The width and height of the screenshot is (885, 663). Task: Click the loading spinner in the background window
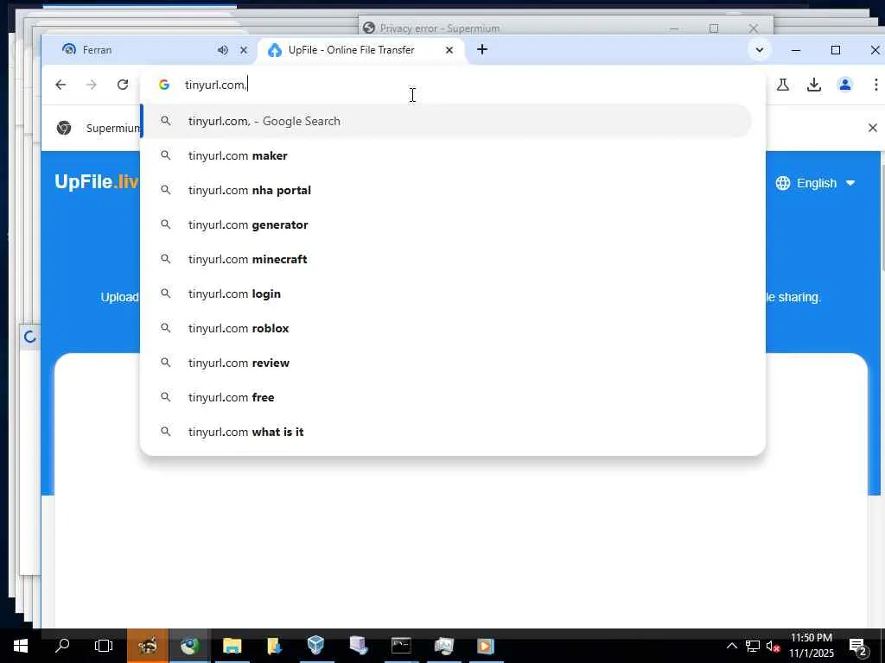tap(30, 338)
